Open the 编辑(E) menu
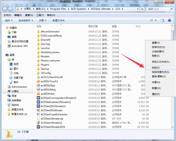176x141 pixels. (18, 15)
